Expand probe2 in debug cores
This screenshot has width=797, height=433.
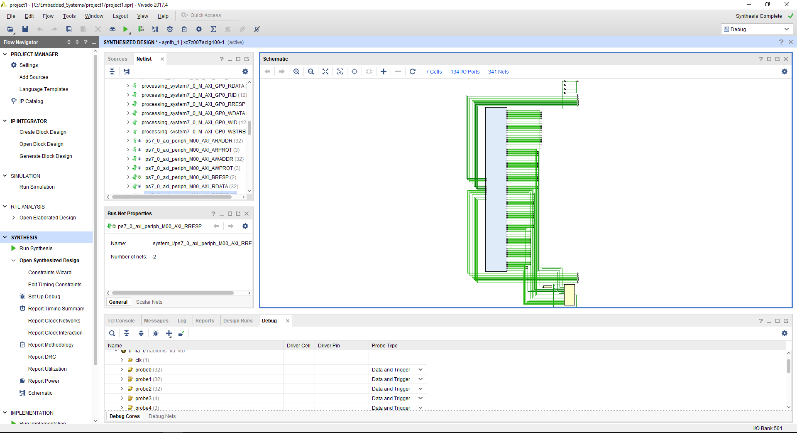122,389
